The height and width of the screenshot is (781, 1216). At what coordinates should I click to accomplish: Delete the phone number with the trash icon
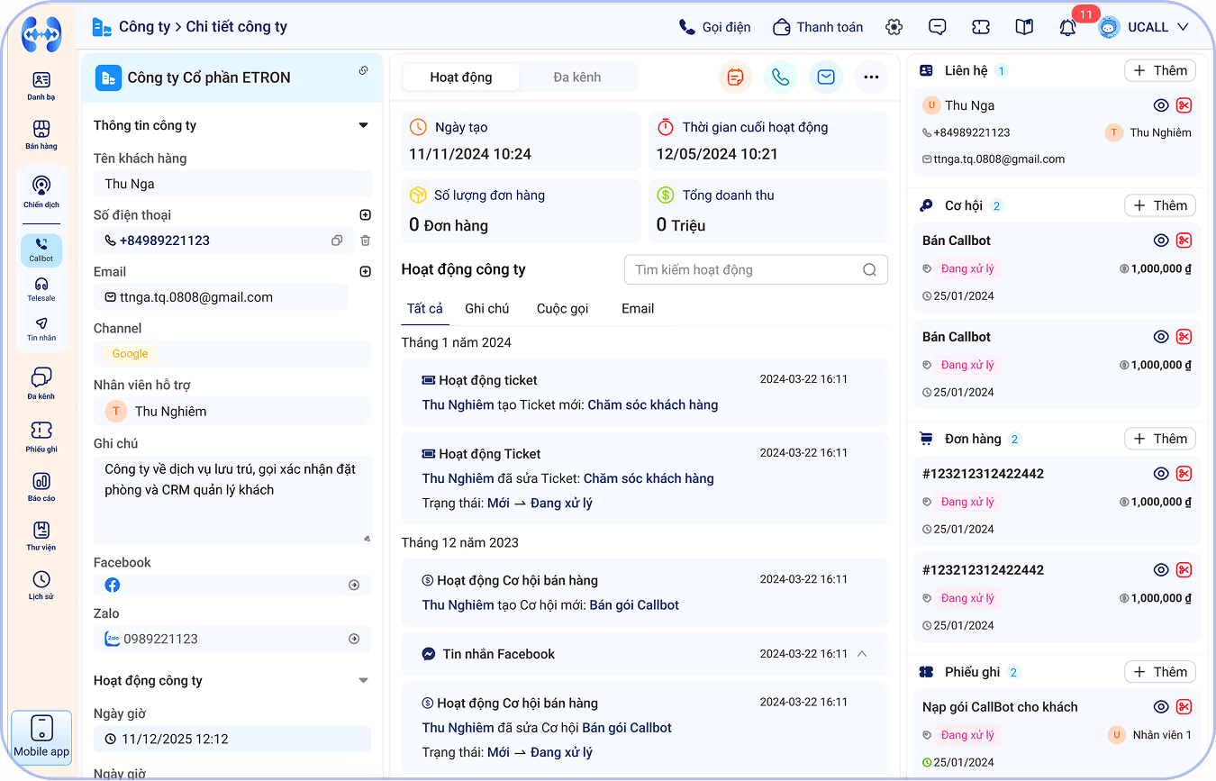click(365, 241)
